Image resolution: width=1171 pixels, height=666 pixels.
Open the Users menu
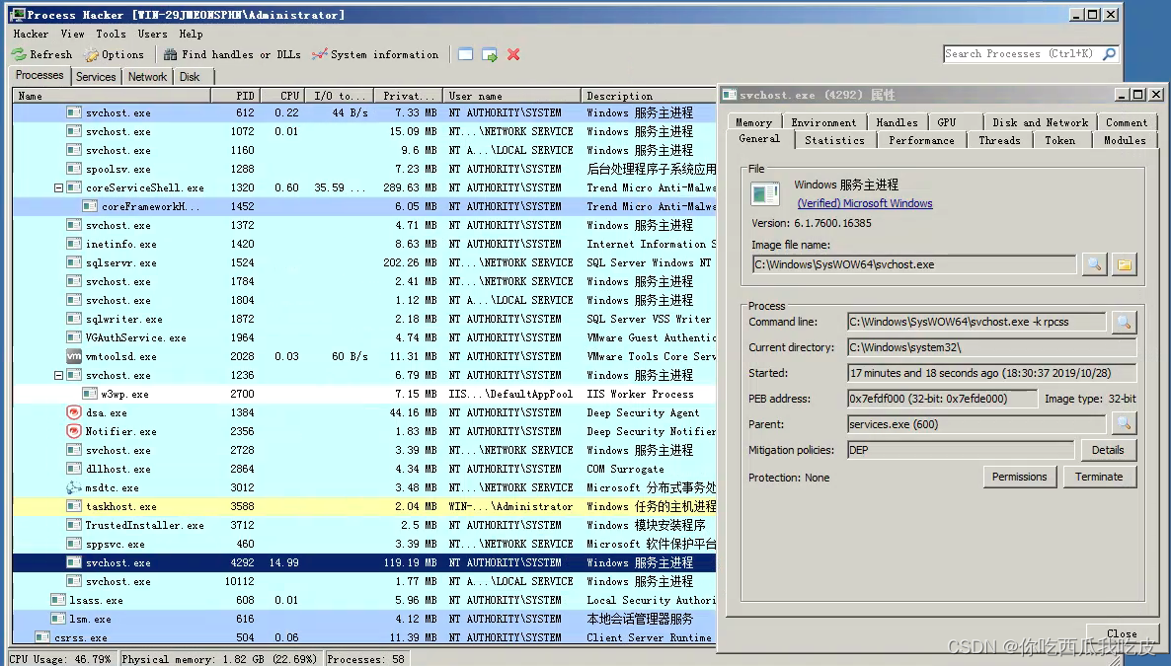click(x=152, y=34)
